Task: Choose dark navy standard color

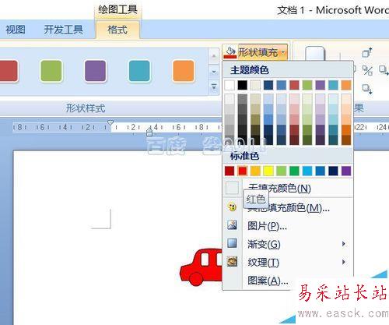Action: pos(333,171)
